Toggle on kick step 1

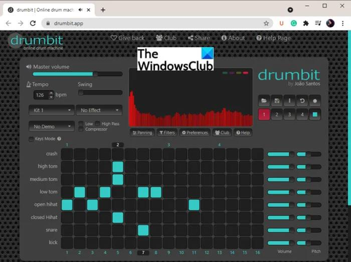point(67,243)
